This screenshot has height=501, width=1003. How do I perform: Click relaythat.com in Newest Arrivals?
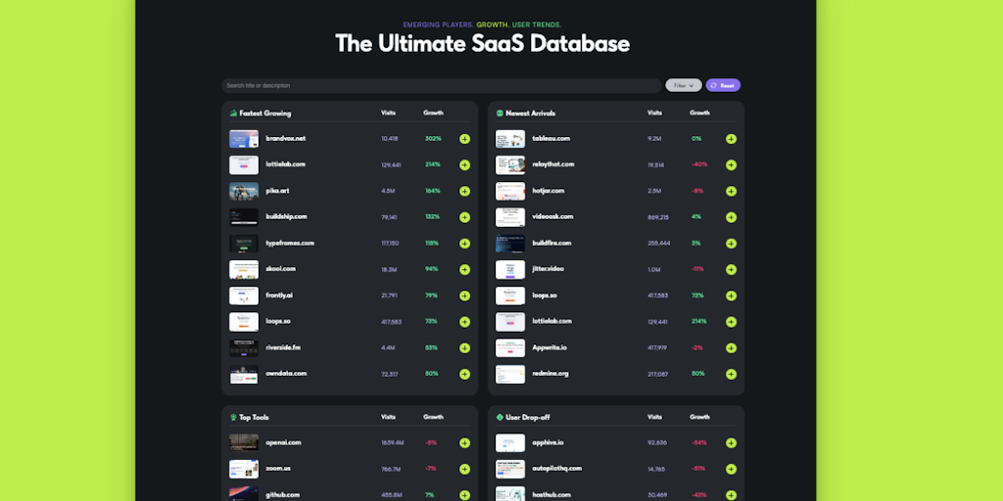(553, 164)
